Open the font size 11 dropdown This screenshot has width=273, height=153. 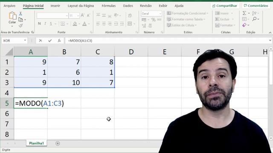(78, 16)
